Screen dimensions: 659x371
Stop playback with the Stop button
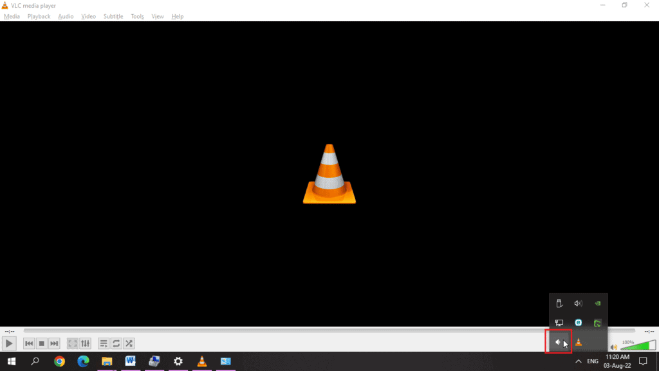pos(41,343)
